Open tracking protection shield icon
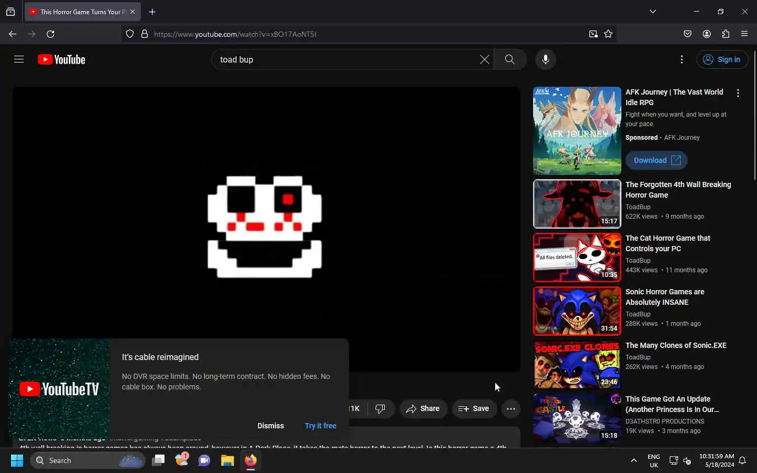Image resolution: width=757 pixels, height=473 pixels. pos(130,34)
